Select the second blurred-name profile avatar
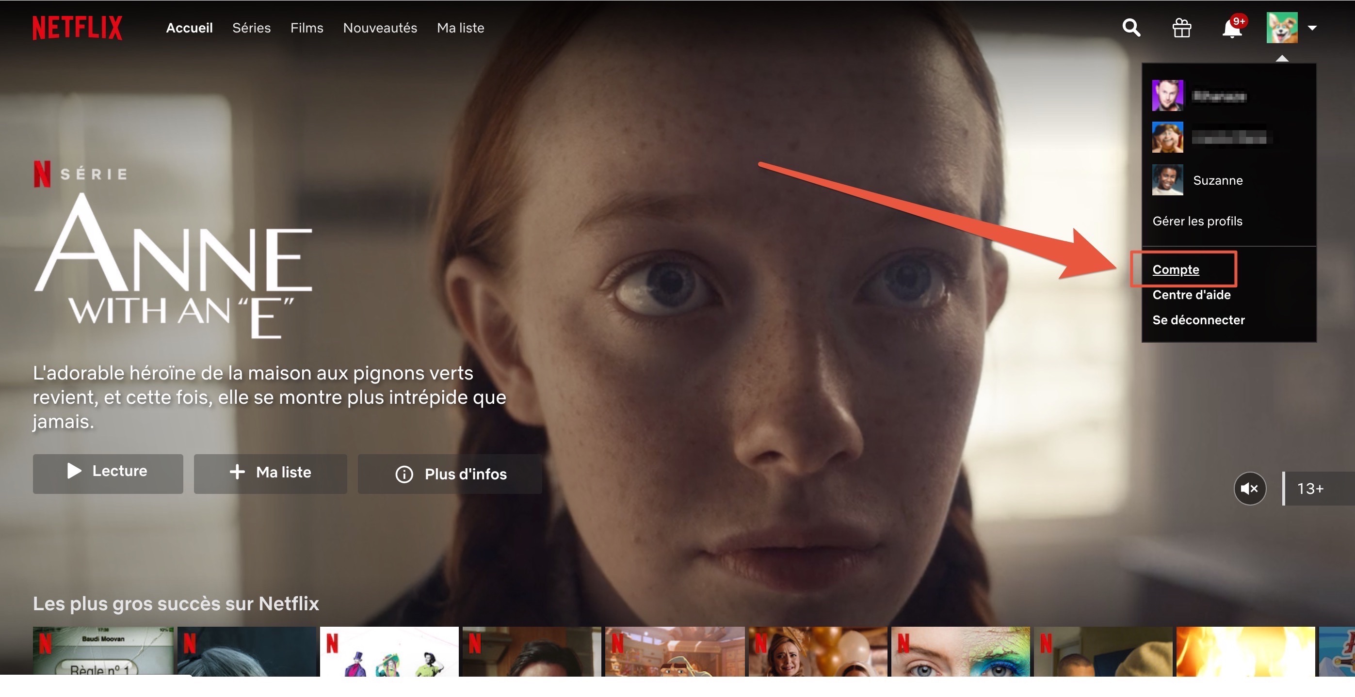Viewport: 1355px width, 697px height. (1167, 137)
